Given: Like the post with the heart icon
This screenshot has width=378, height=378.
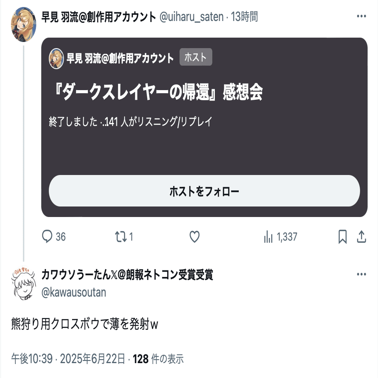Looking at the screenshot, I should [x=194, y=237].
